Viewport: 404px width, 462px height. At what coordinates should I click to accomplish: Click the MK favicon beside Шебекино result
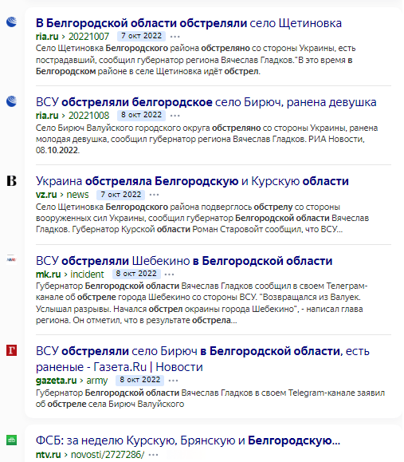pos(11,259)
